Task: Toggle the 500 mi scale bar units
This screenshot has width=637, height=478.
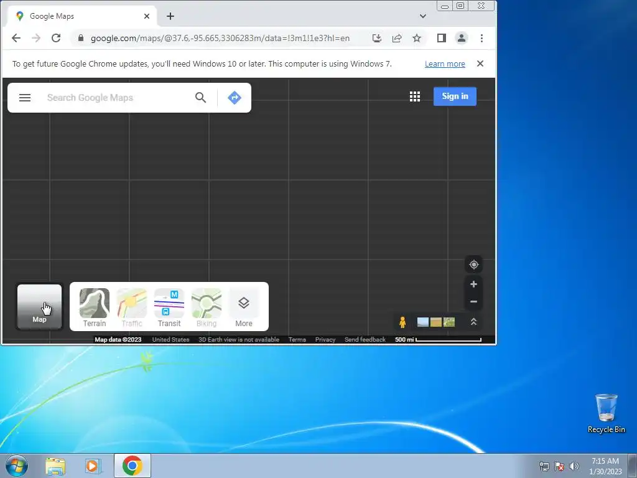Action: click(438, 339)
